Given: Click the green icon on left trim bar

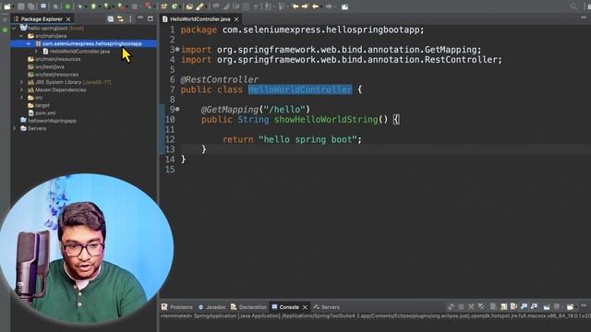Looking at the screenshot, I should point(5,30).
